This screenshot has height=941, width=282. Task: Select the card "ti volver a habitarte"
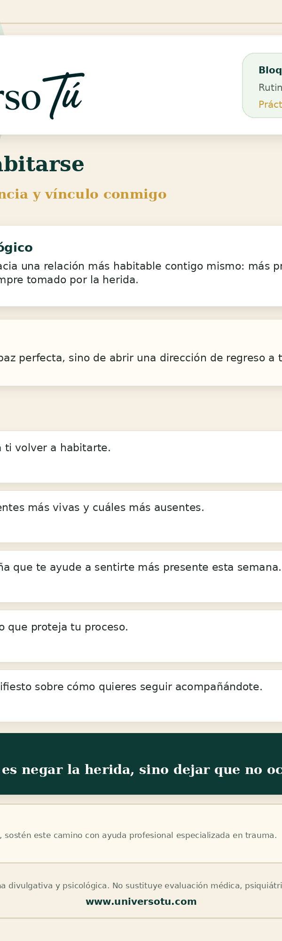coord(141,456)
